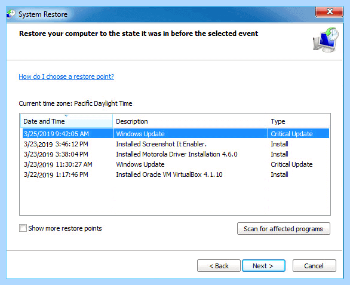Select the 3/22/2019 1:17:46 PM restore point
The image size is (350, 285).
click(176, 174)
